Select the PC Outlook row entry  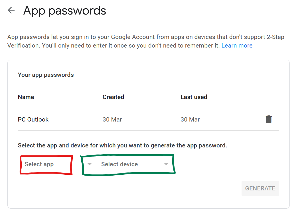(x=33, y=119)
